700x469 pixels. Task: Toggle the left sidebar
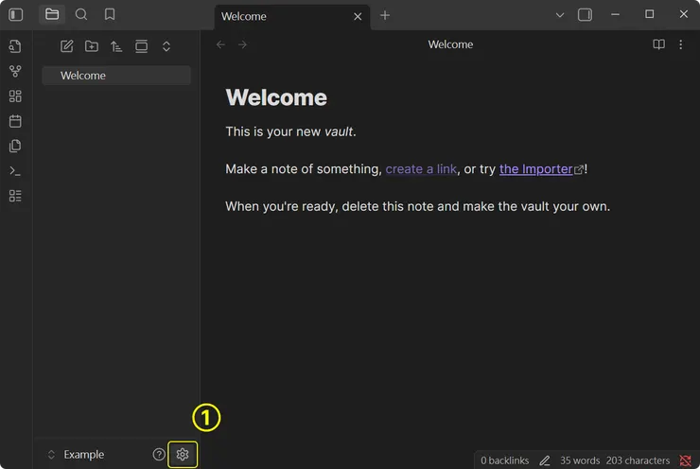(16, 15)
